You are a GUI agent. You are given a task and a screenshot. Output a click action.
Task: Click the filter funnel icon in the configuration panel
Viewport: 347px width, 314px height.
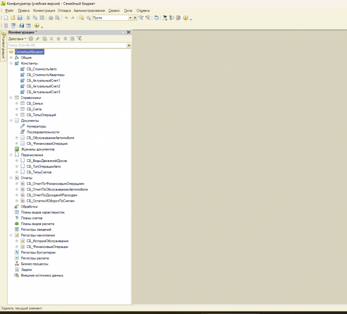point(79,39)
